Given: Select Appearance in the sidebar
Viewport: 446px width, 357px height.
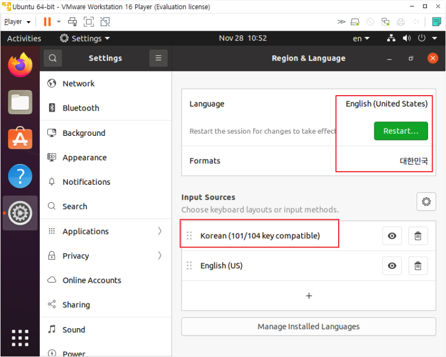Looking at the screenshot, I should (x=106, y=158).
